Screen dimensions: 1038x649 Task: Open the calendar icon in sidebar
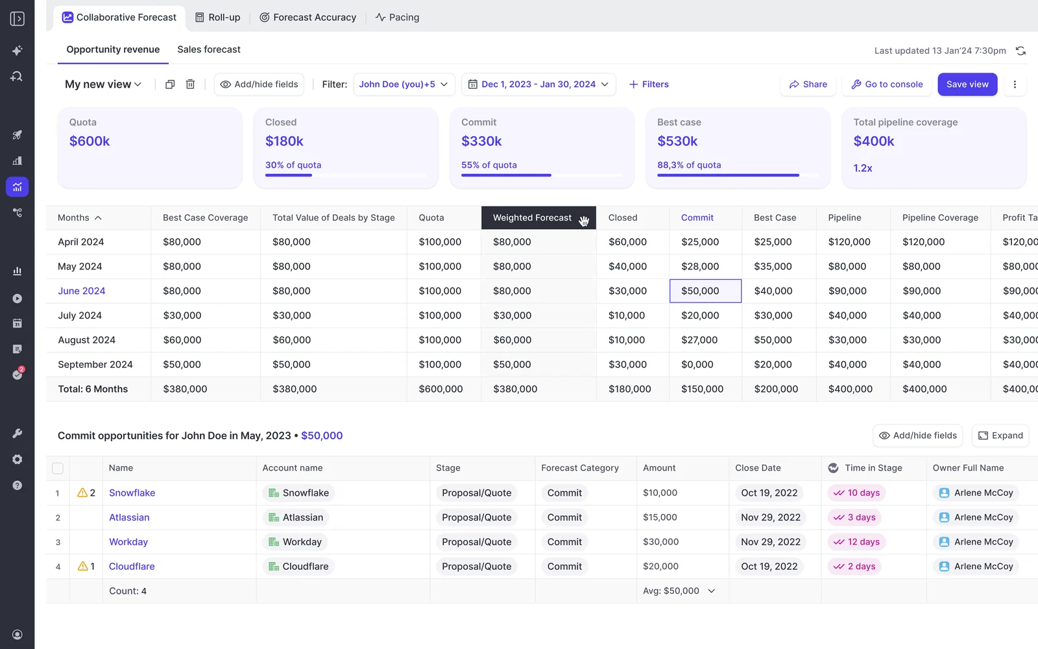coord(18,323)
